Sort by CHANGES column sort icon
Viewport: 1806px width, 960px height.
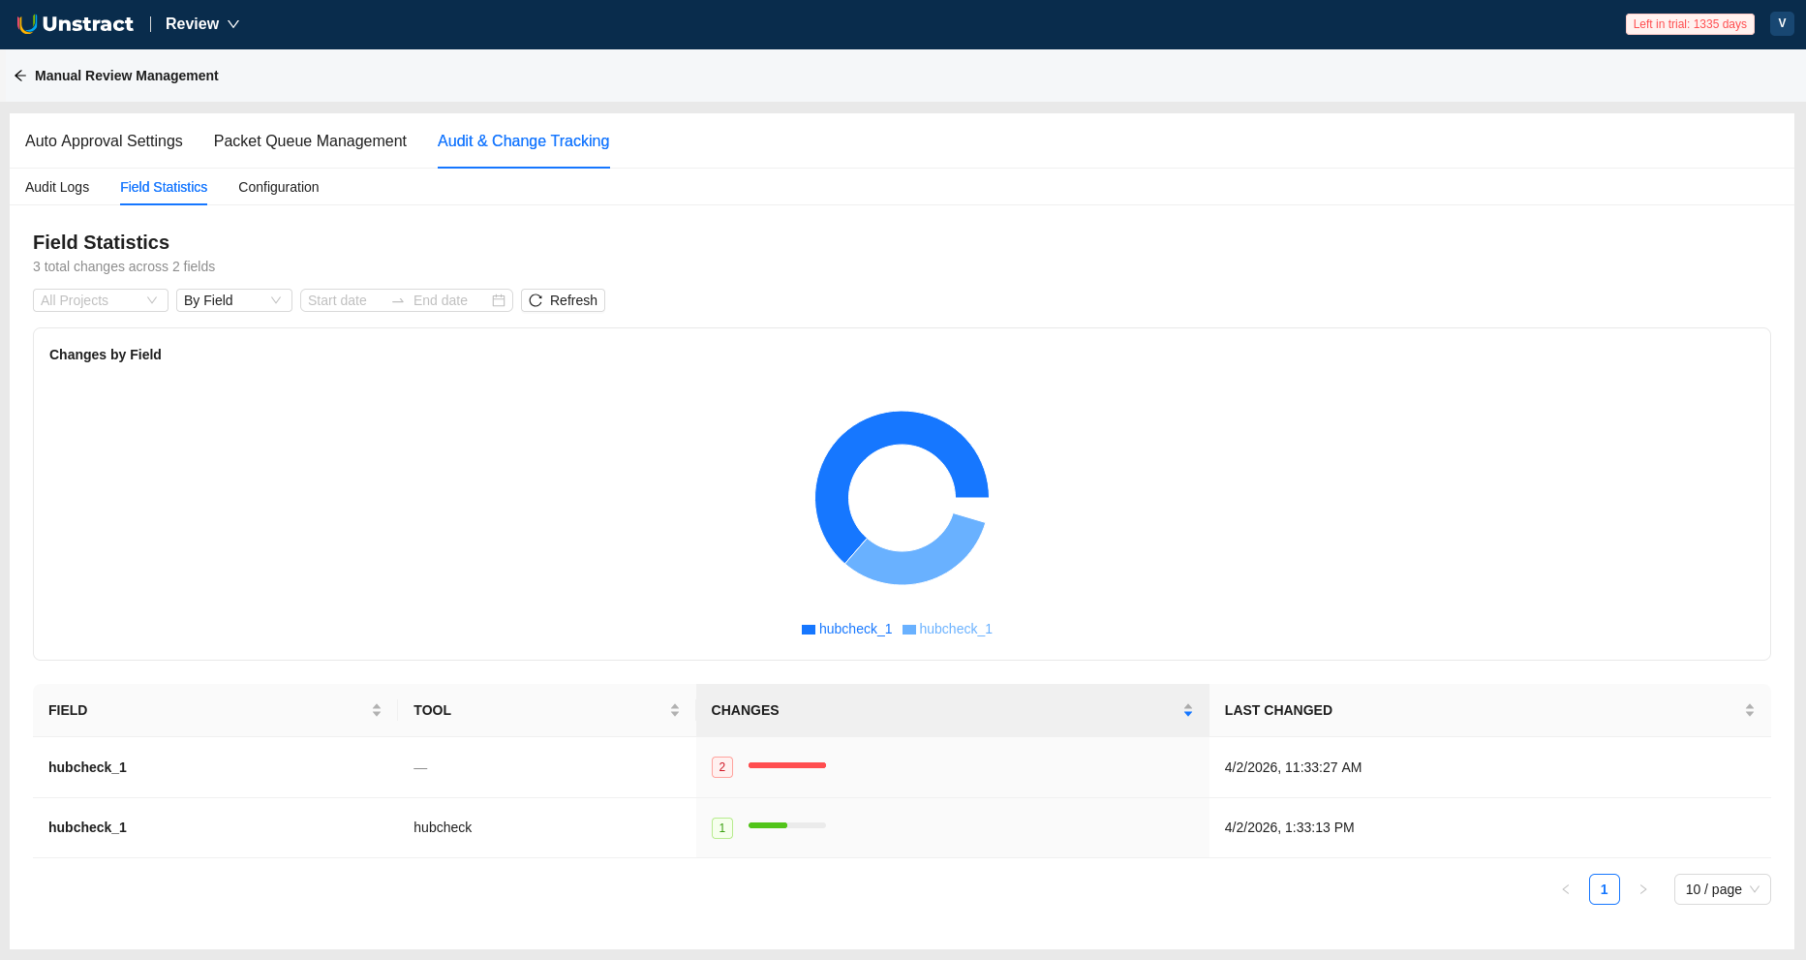[x=1188, y=710]
